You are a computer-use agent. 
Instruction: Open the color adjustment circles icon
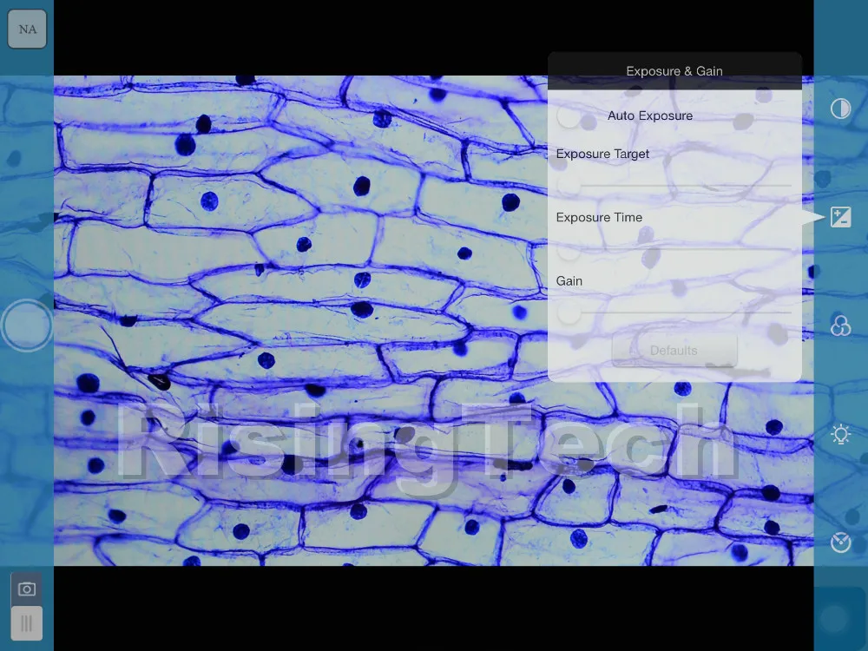pos(840,325)
